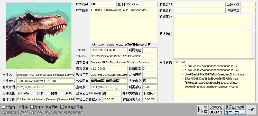Click the 点击查看ROM信息 link text
258x116 pixels.
point(138,44)
